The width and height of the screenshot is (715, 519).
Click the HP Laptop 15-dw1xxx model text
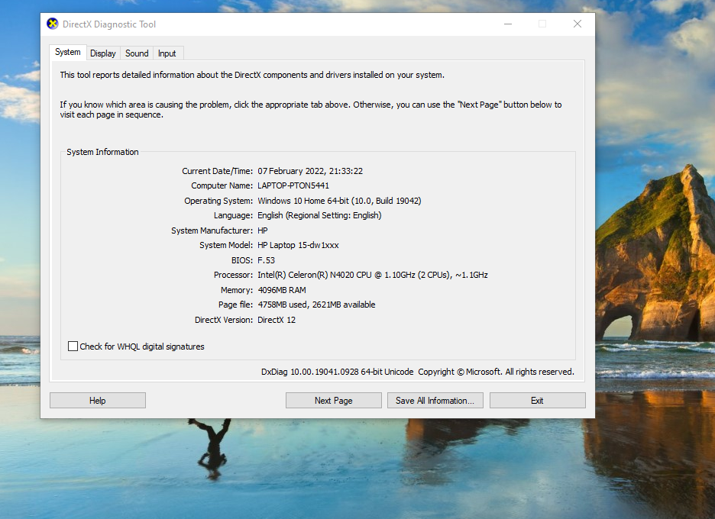coord(298,245)
